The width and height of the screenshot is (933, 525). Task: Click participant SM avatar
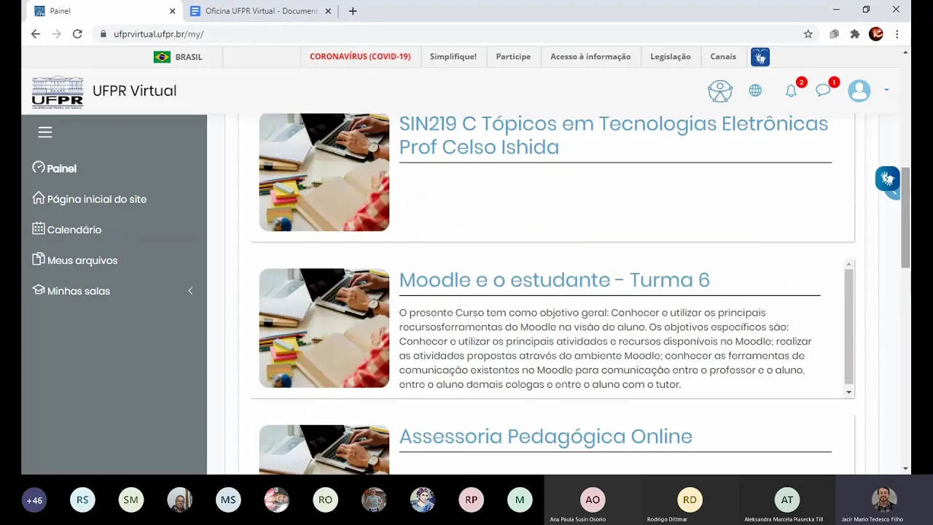pos(131,500)
